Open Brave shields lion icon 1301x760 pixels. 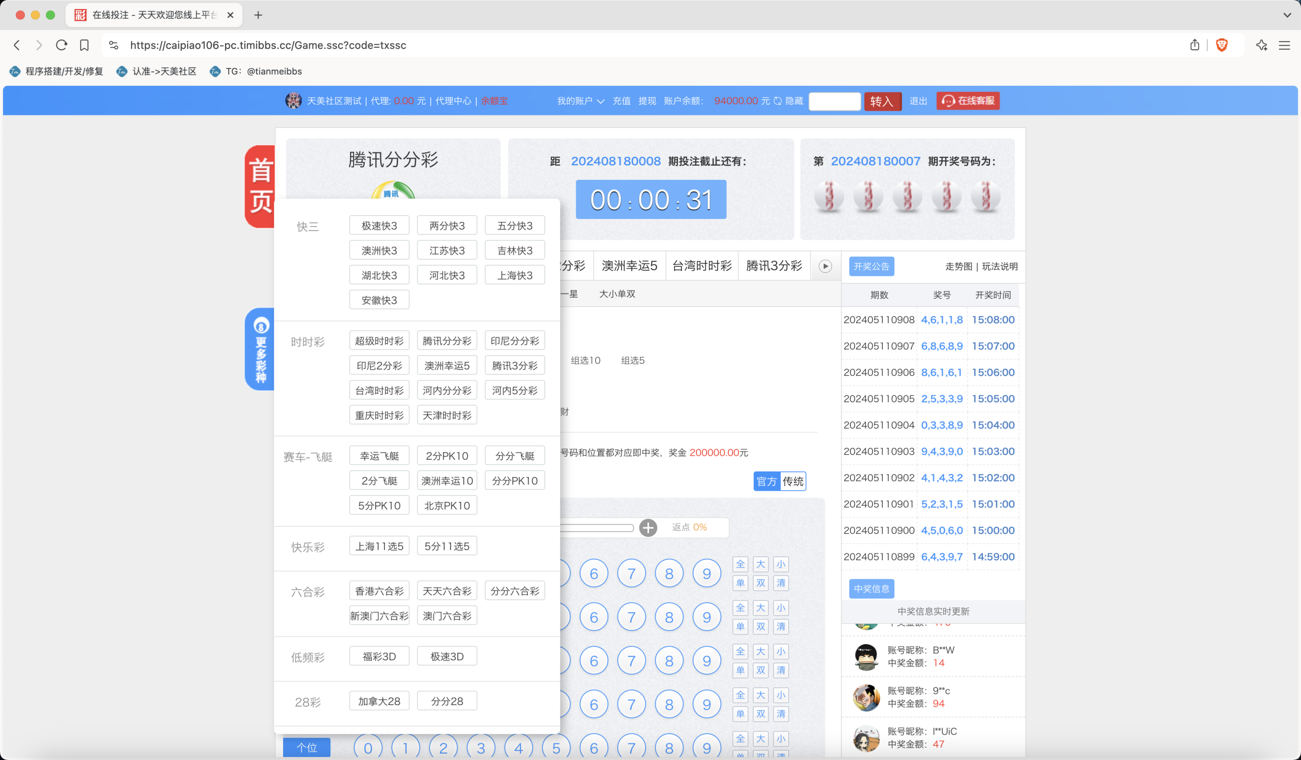(1222, 45)
